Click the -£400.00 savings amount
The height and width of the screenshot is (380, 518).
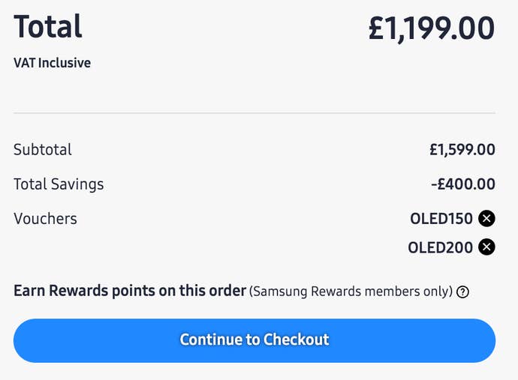(463, 184)
